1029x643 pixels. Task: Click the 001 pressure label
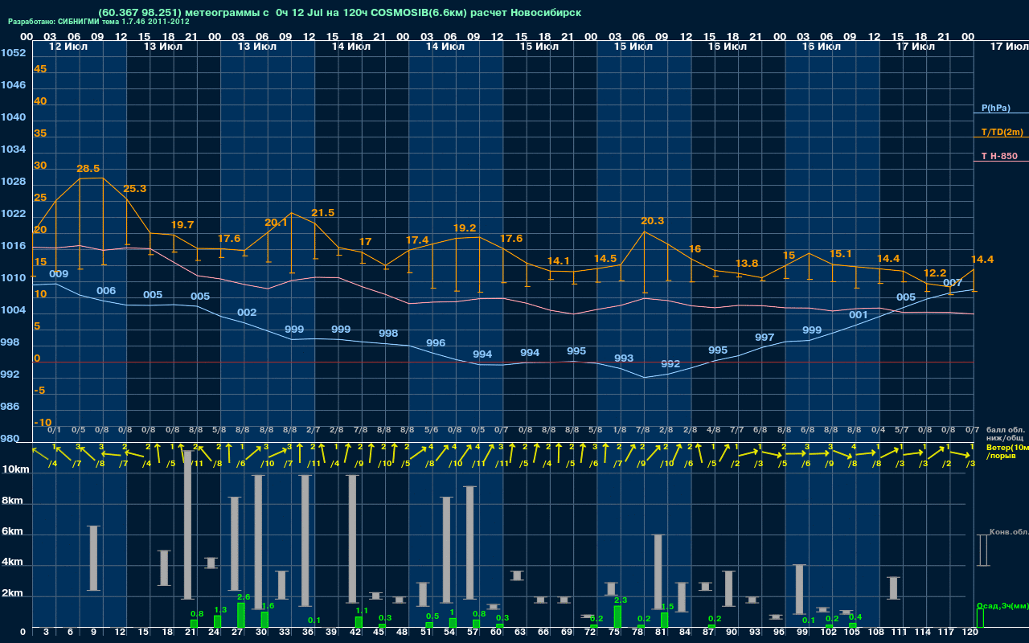(859, 315)
